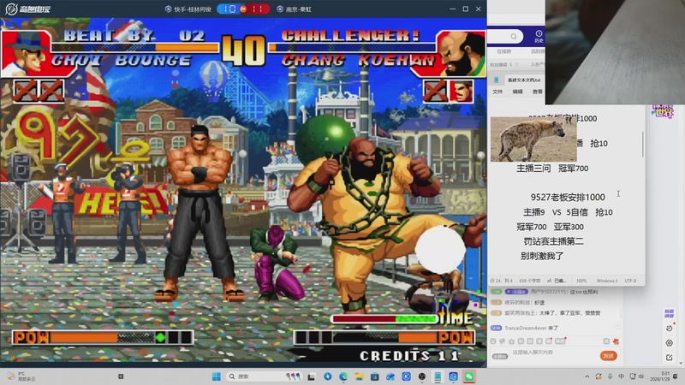Click the chat message from 用户910372115

[x=544, y=292]
